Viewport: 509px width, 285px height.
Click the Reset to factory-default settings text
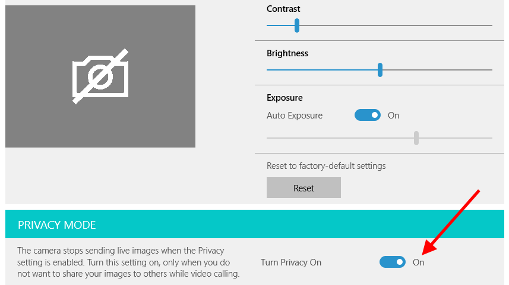[326, 166]
